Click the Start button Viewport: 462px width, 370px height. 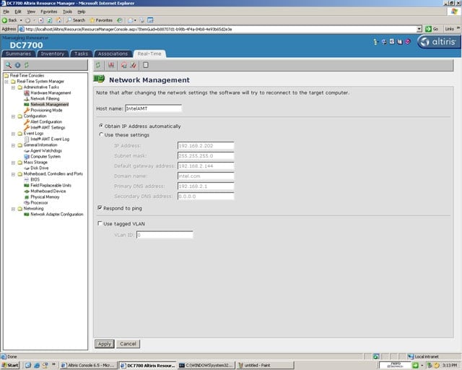click(x=10, y=365)
